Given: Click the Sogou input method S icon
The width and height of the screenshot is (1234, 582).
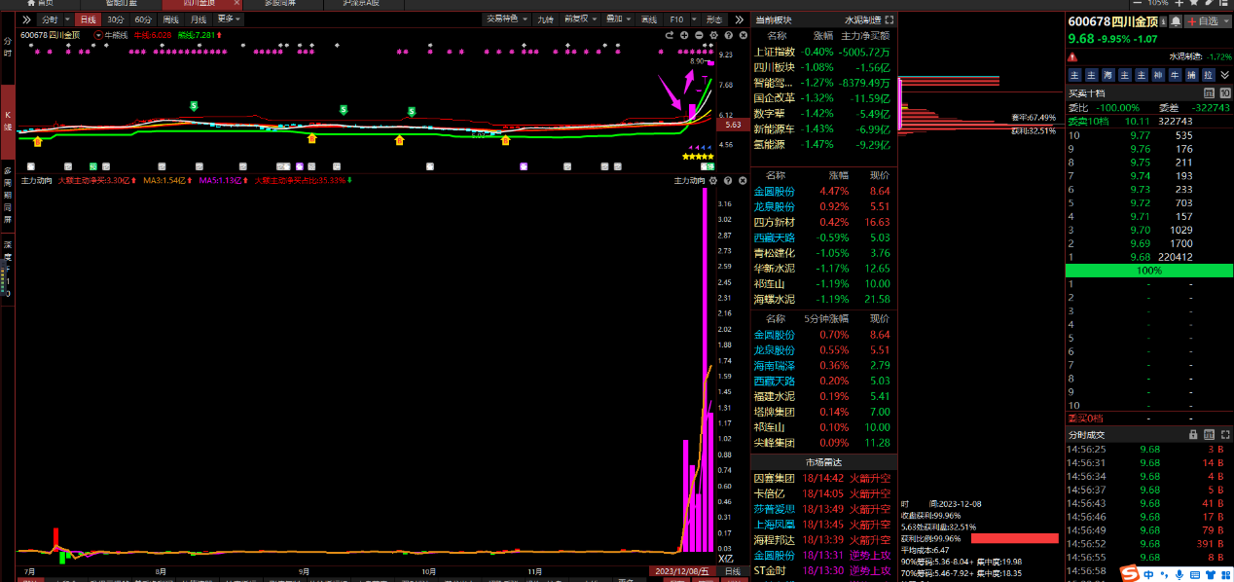Looking at the screenshot, I should (1130, 572).
